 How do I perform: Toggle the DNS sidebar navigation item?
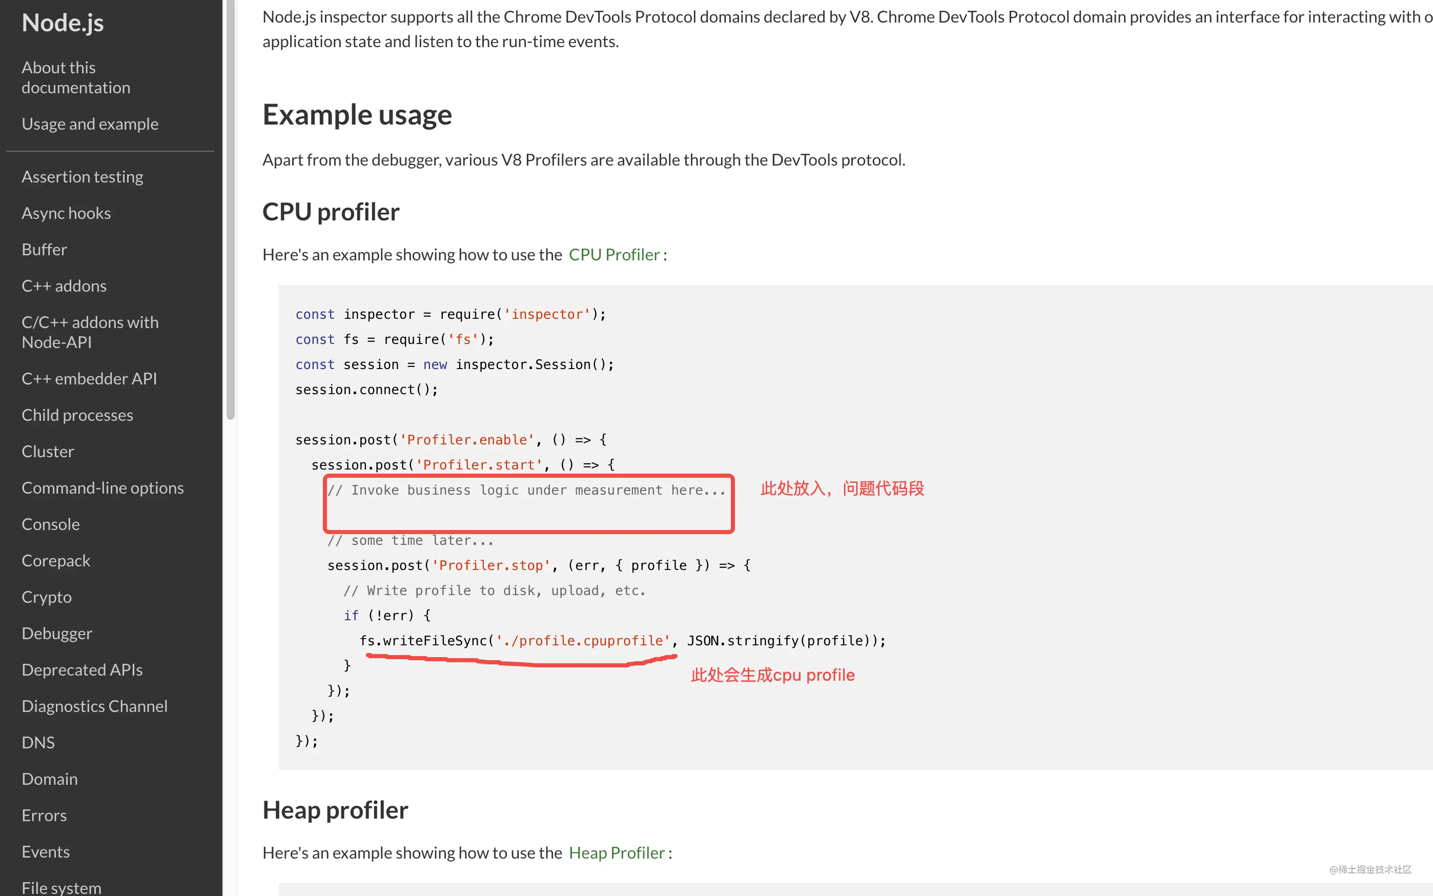[38, 741]
